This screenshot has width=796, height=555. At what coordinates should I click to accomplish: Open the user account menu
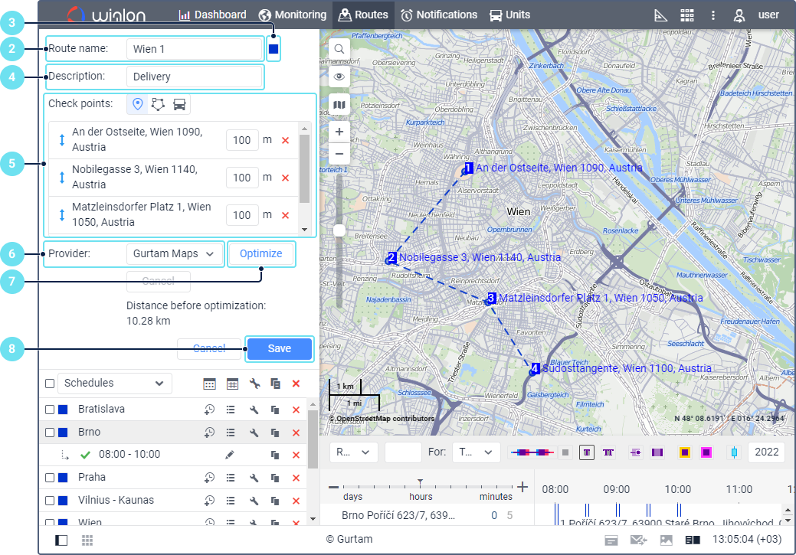coord(755,15)
